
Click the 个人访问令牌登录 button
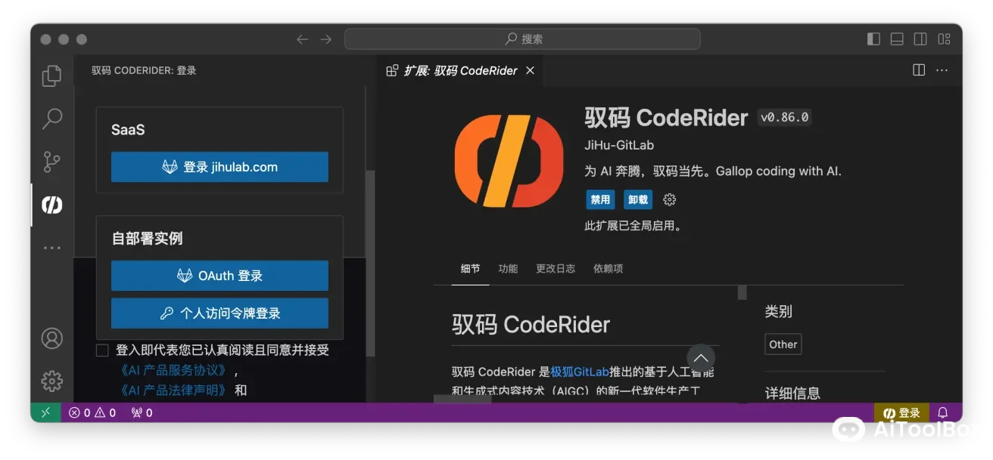tap(219, 313)
